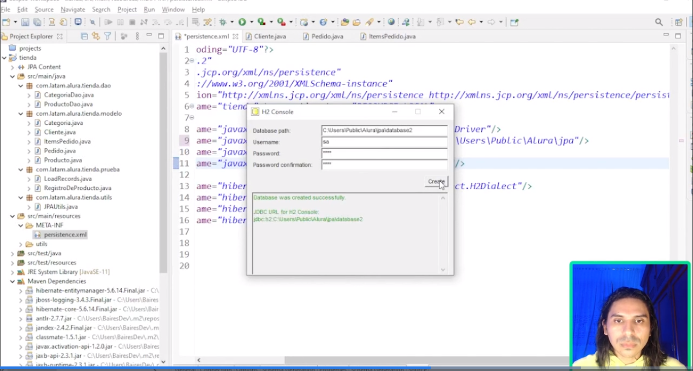Collapse the Maven Dependencies node
Viewport: 693px width, 371px height.
(12, 281)
